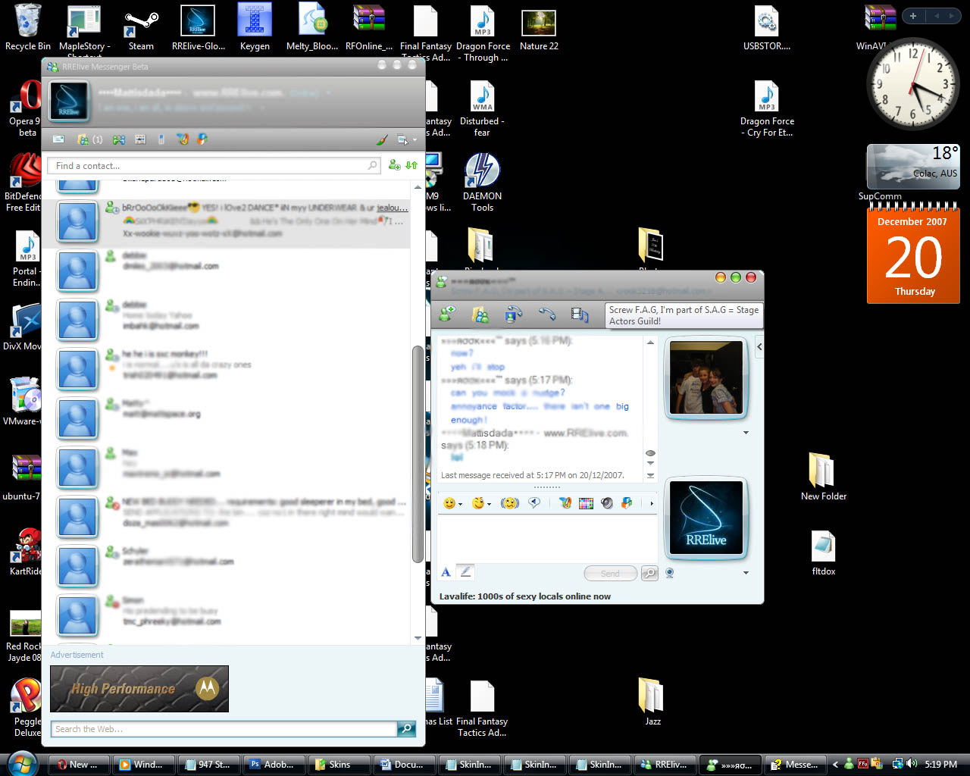Switch to the Skins taskbar window

pos(340,764)
